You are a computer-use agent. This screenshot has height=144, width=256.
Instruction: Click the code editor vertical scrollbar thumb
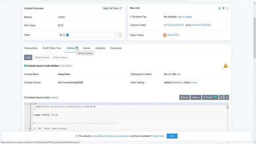pyautogui.click(x=228, y=107)
